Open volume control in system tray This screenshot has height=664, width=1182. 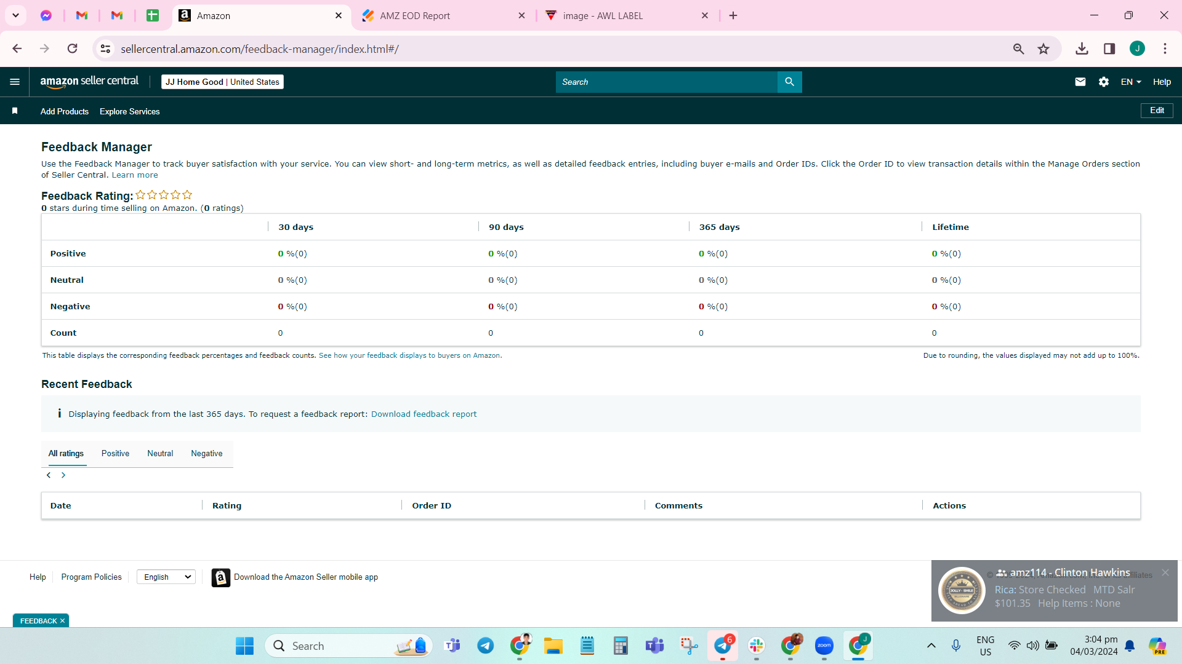pyautogui.click(x=1033, y=646)
